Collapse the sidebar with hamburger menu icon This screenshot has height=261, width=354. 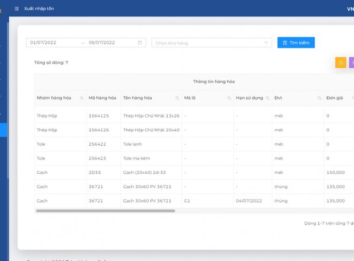pos(16,9)
